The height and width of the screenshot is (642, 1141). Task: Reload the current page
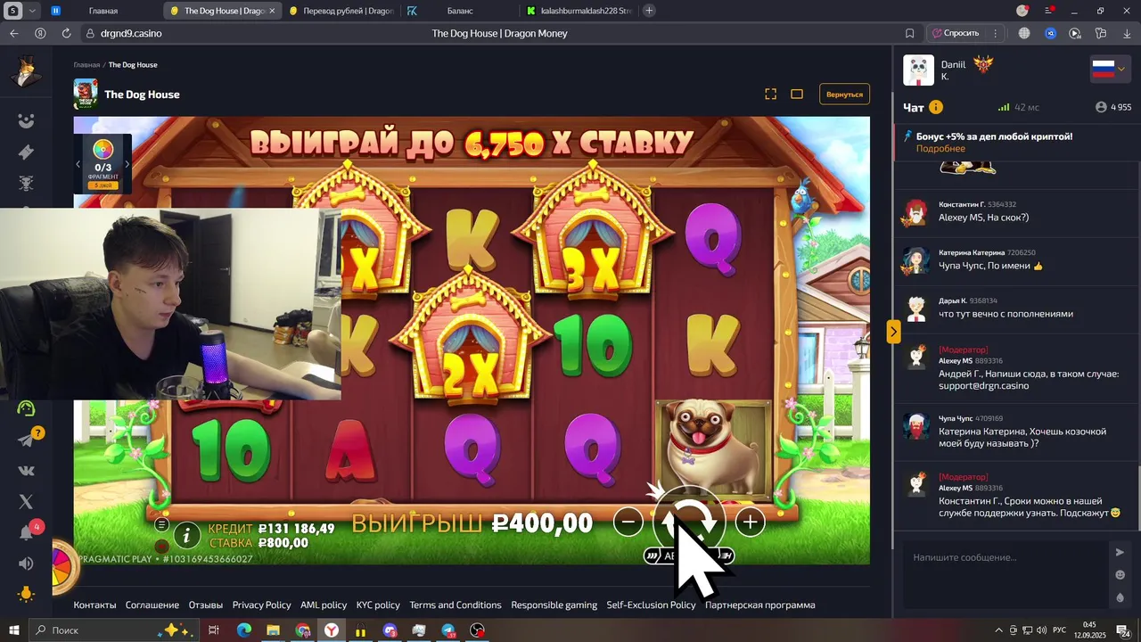coord(66,33)
